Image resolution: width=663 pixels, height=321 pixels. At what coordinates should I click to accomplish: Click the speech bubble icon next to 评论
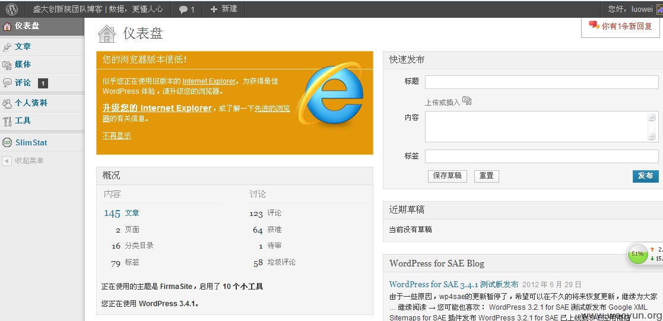pos(7,83)
